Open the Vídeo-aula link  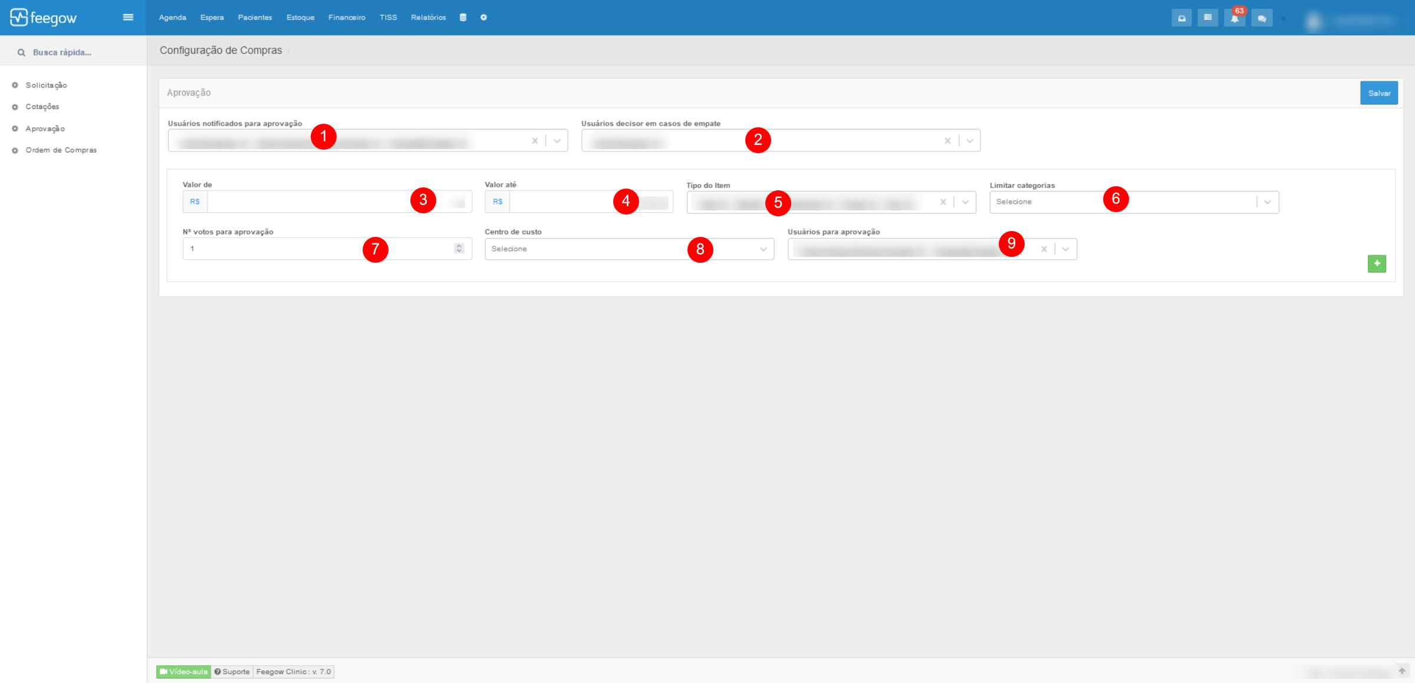point(183,671)
